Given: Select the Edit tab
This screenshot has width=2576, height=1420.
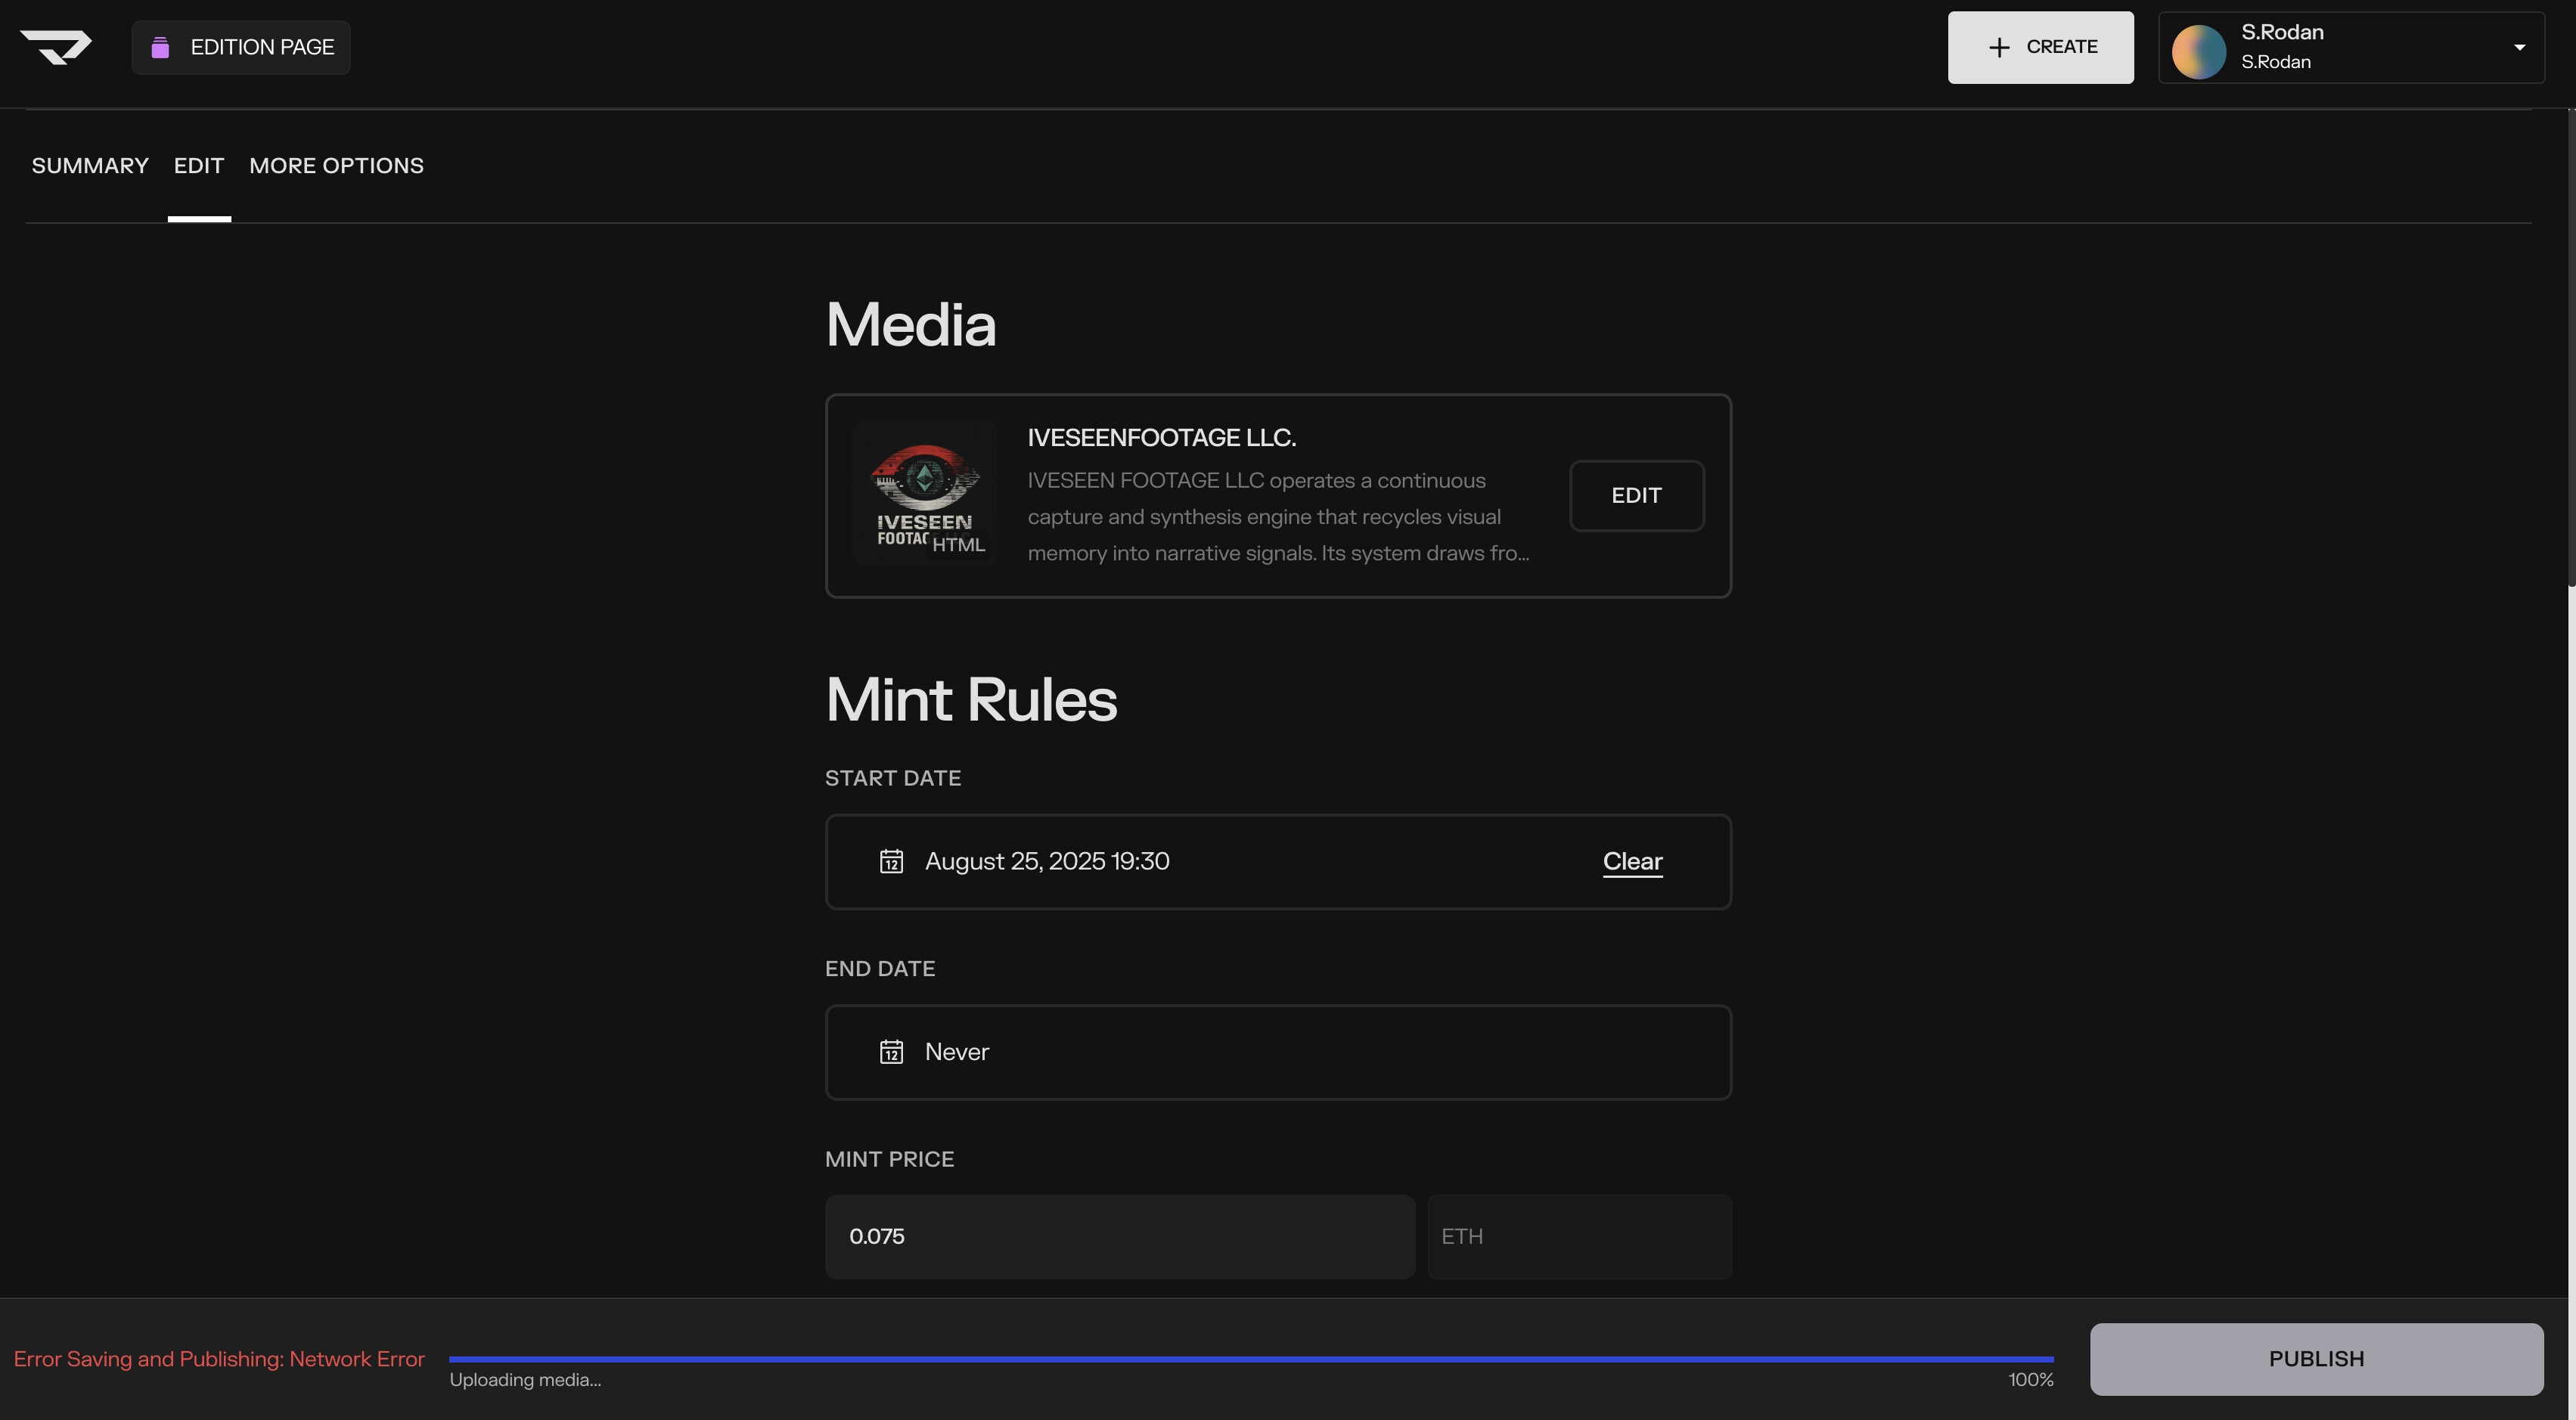Looking at the screenshot, I should pos(198,165).
